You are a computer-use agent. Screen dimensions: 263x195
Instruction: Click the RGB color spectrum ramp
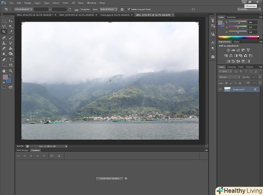[x=238, y=37]
